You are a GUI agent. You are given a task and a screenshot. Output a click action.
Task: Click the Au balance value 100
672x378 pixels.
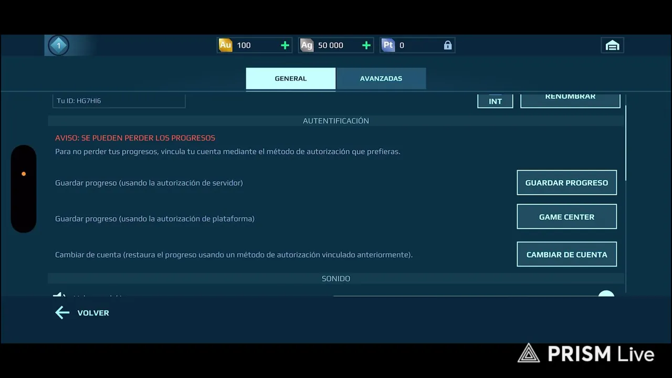click(244, 45)
